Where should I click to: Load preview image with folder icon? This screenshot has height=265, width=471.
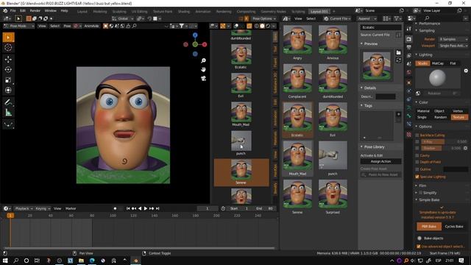point(398,52)
